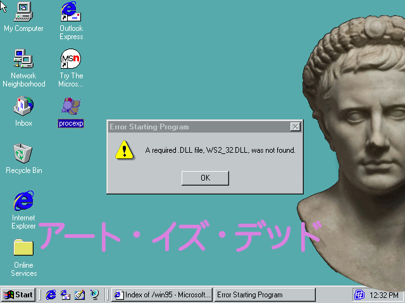The height and width of the screenshot is (303, 405).
Task: Click OK in the error dialog
Action: tap(205, 178)
